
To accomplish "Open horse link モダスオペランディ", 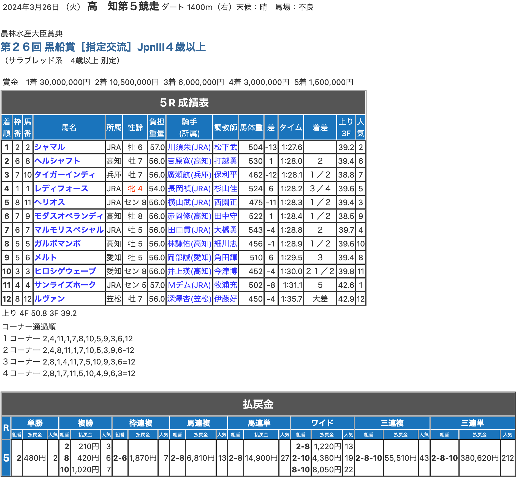I will (x=69, y=216).
